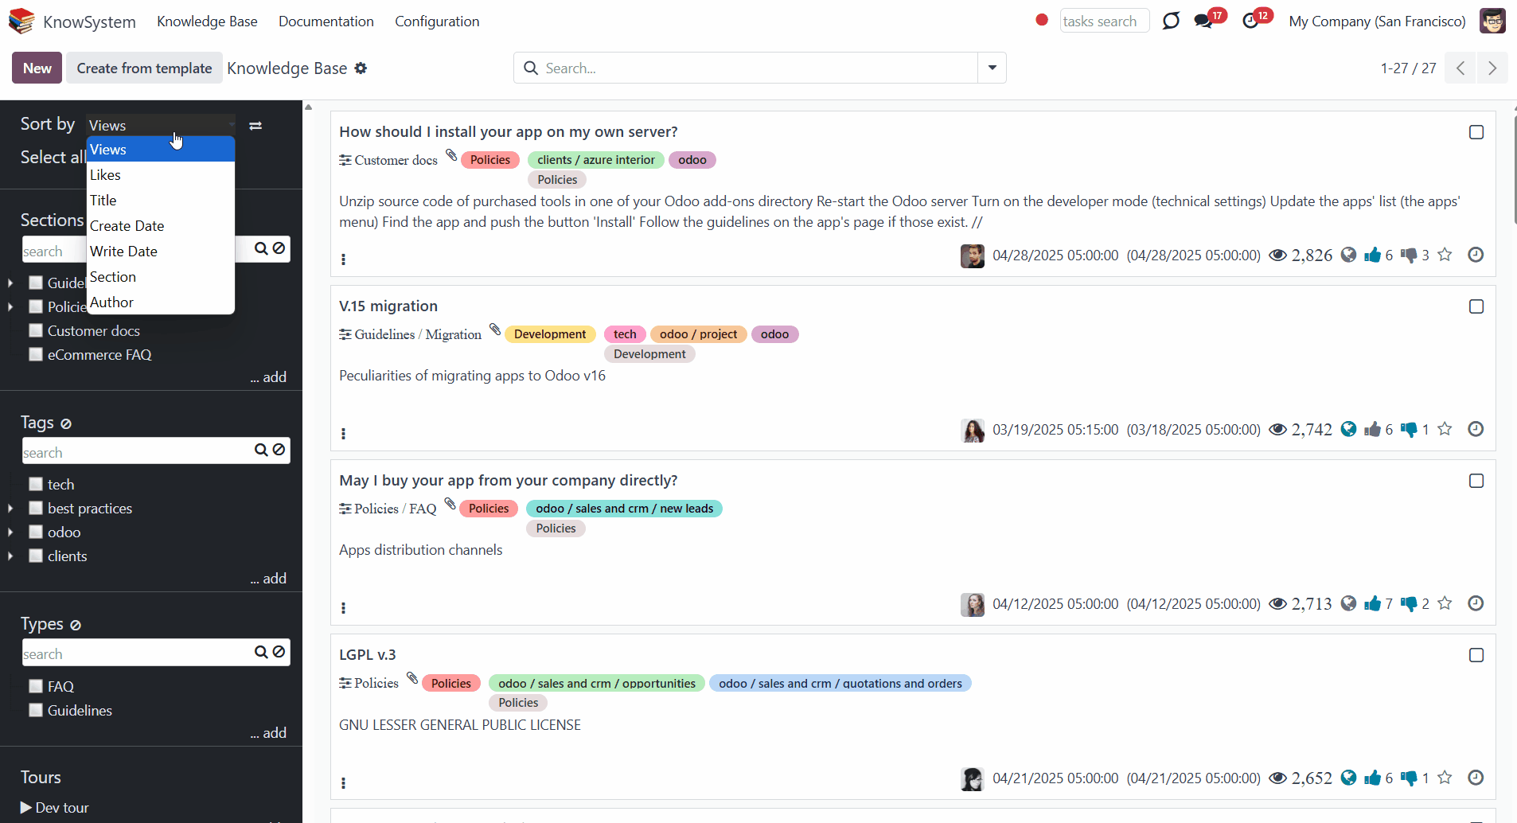Open three-dot menu for V.15 migration

coord(343,434)
